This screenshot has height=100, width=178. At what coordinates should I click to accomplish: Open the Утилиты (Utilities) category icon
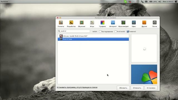point(61,22)
